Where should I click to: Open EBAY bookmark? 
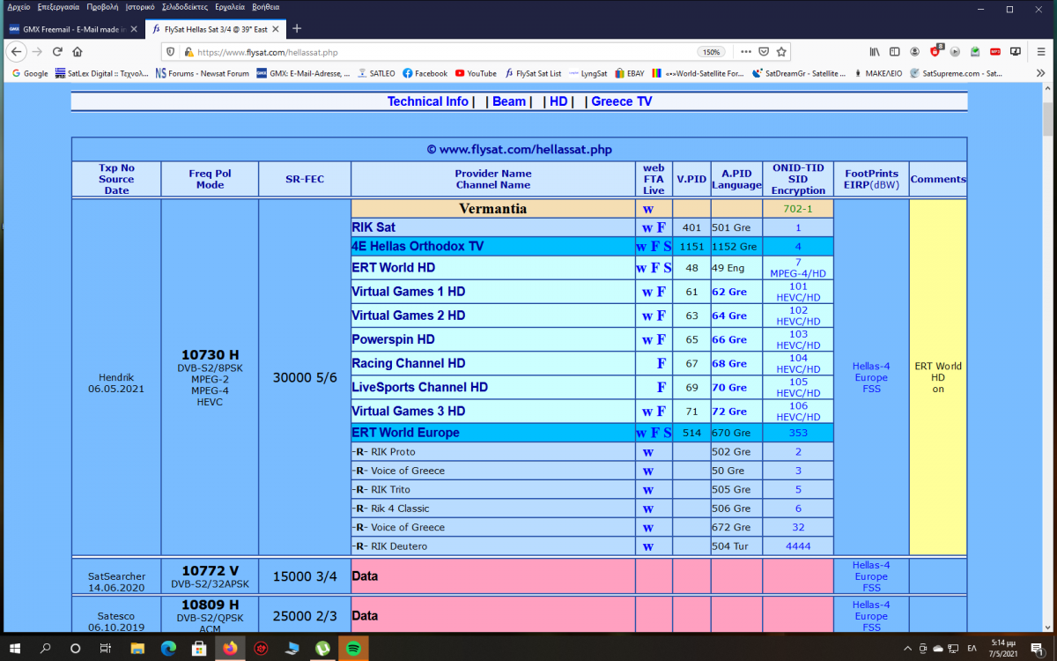pos(628,73)
